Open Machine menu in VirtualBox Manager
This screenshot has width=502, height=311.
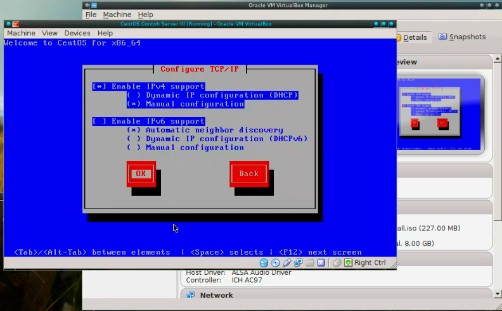117,15
